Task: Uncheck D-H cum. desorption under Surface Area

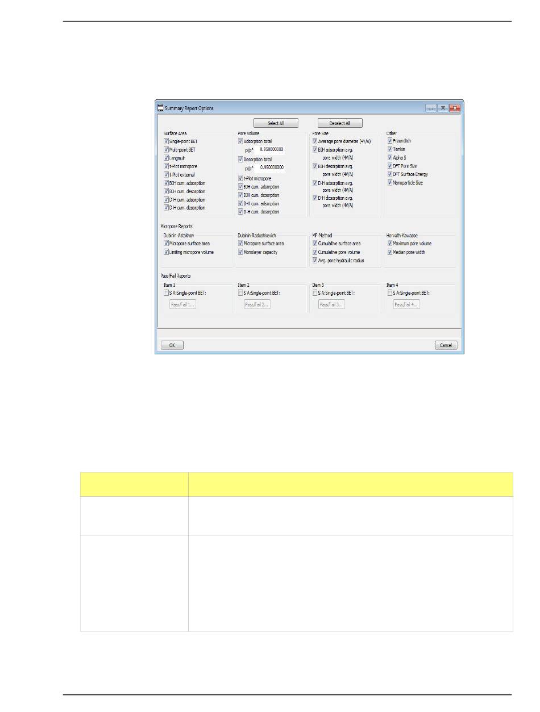Action: coord(166,208)
